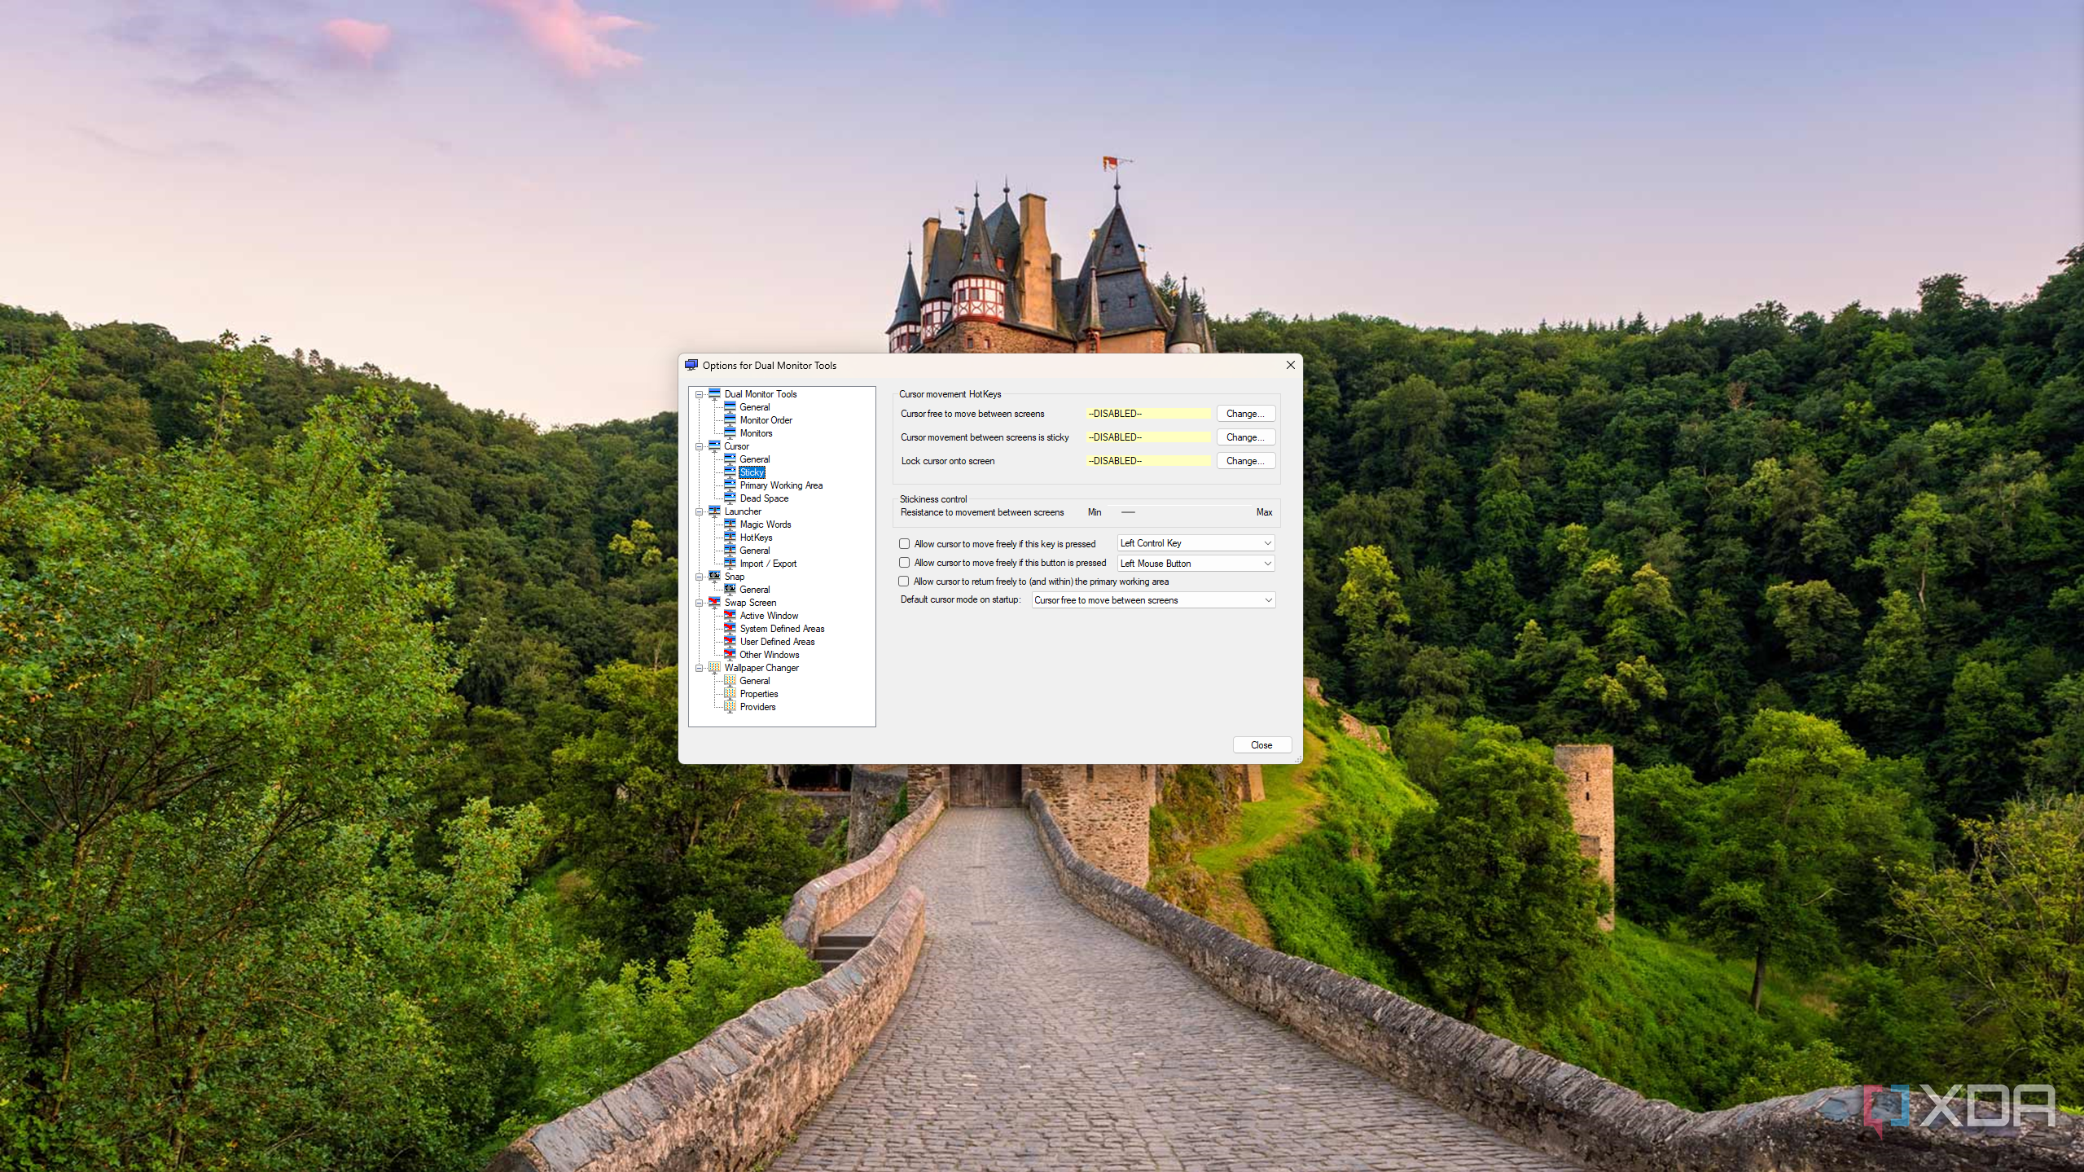Viewport: 2084px width, 1172px height.
Task: Click the Launcher category icon
Action: pyautogui.click(x=714, y=511)
